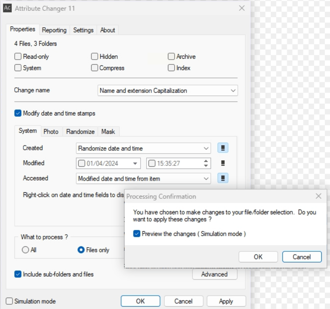This screenshot has height=309, width=330.
Task: Click the '4 Files, 3 Folders' text
Action: pos(35,44)
